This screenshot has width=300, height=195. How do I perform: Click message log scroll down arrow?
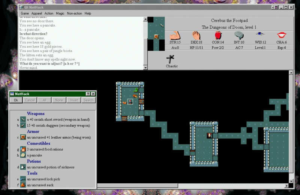coord(145,68)
